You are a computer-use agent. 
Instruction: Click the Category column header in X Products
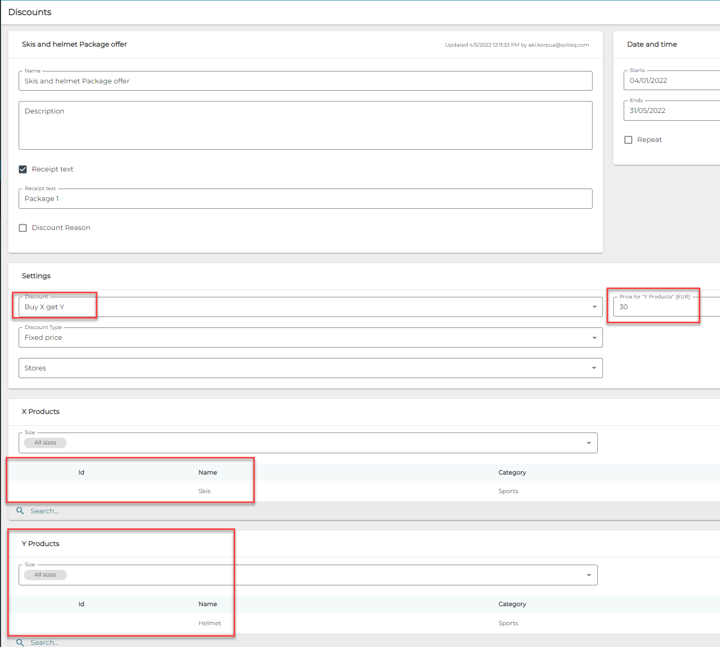[x=512, y=472]
